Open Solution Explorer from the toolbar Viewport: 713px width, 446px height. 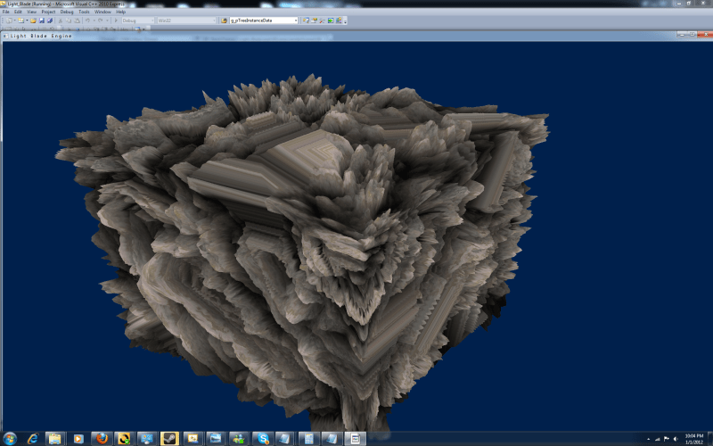(x=305, y=20)
